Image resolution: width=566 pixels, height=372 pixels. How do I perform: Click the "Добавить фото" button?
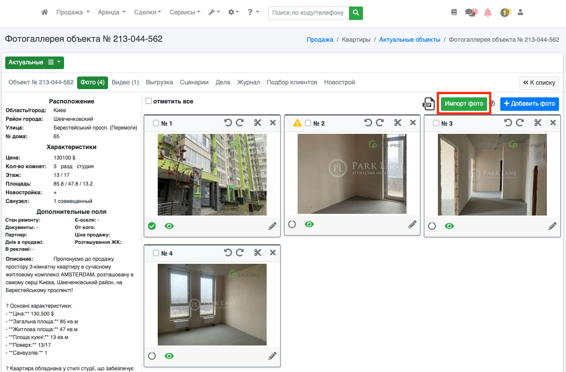[x=529, y=103]
